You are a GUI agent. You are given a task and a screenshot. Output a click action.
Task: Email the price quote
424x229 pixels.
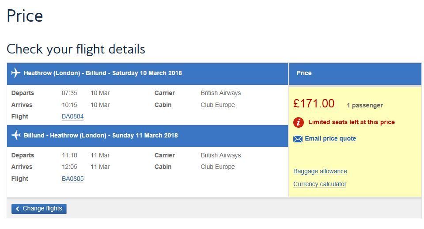pyautogui.click(x=330, y=139)
